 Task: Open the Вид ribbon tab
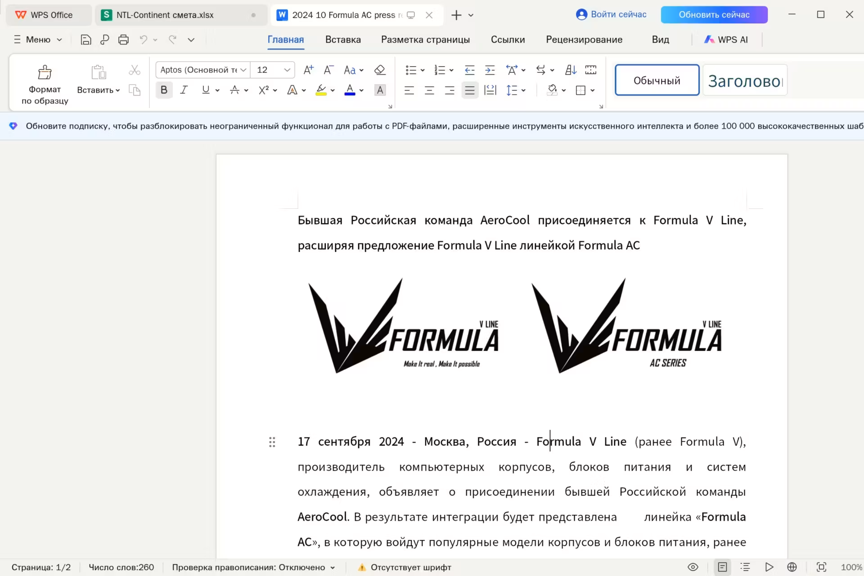(x=660, y=40)
